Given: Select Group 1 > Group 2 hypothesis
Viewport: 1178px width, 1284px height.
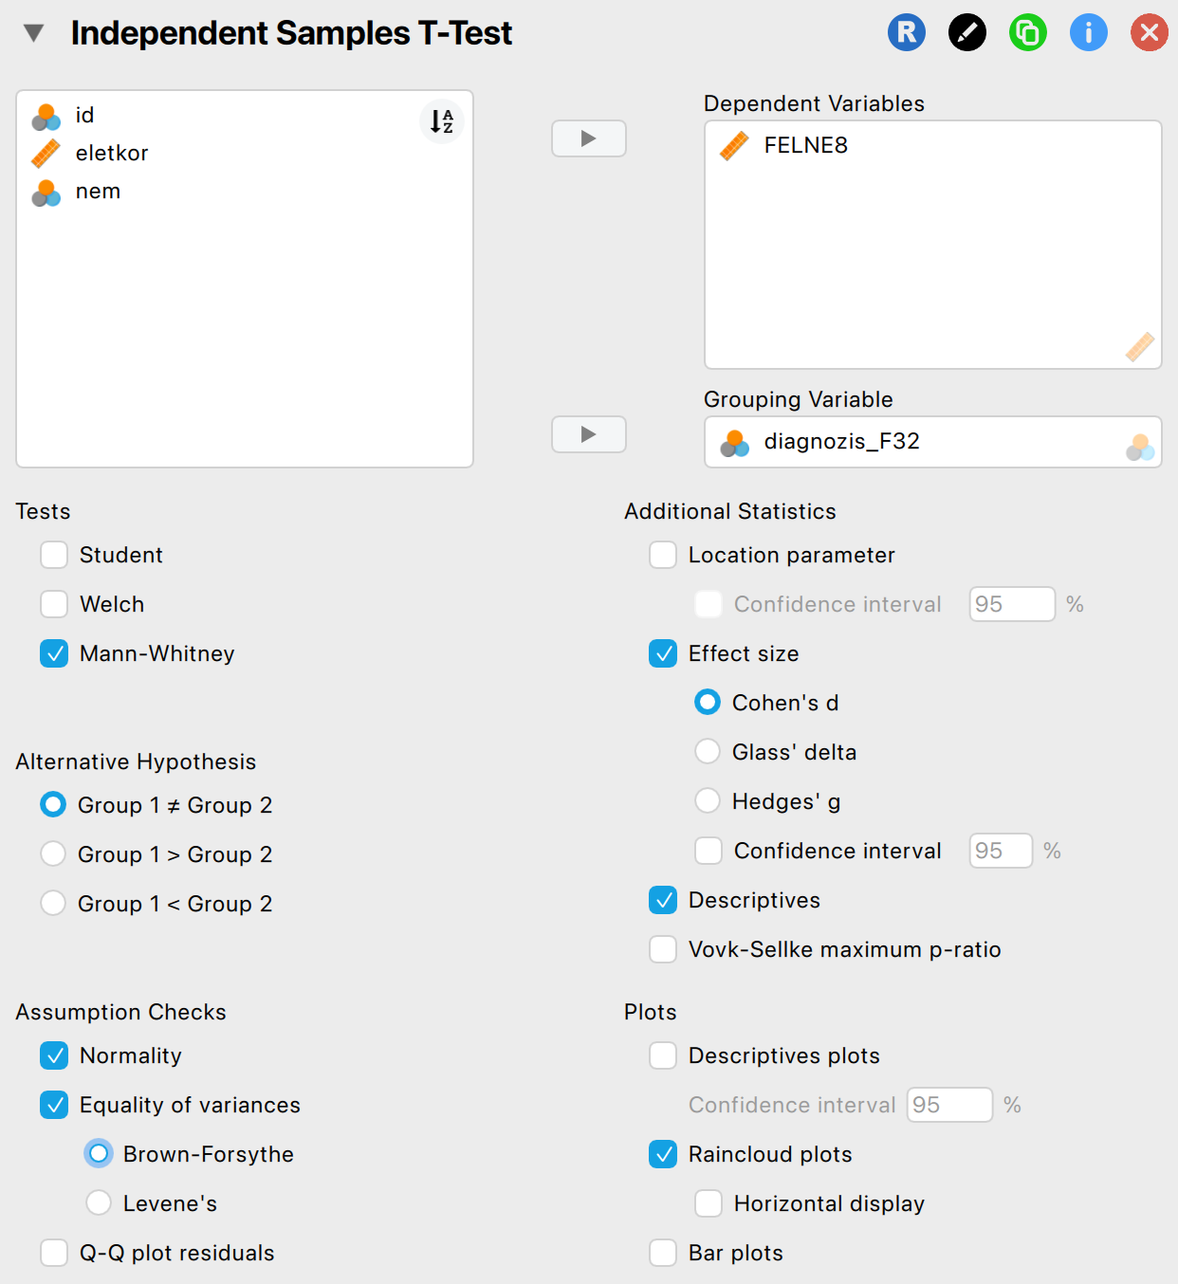Looking at the screenshot, I should tap(53, 853).
